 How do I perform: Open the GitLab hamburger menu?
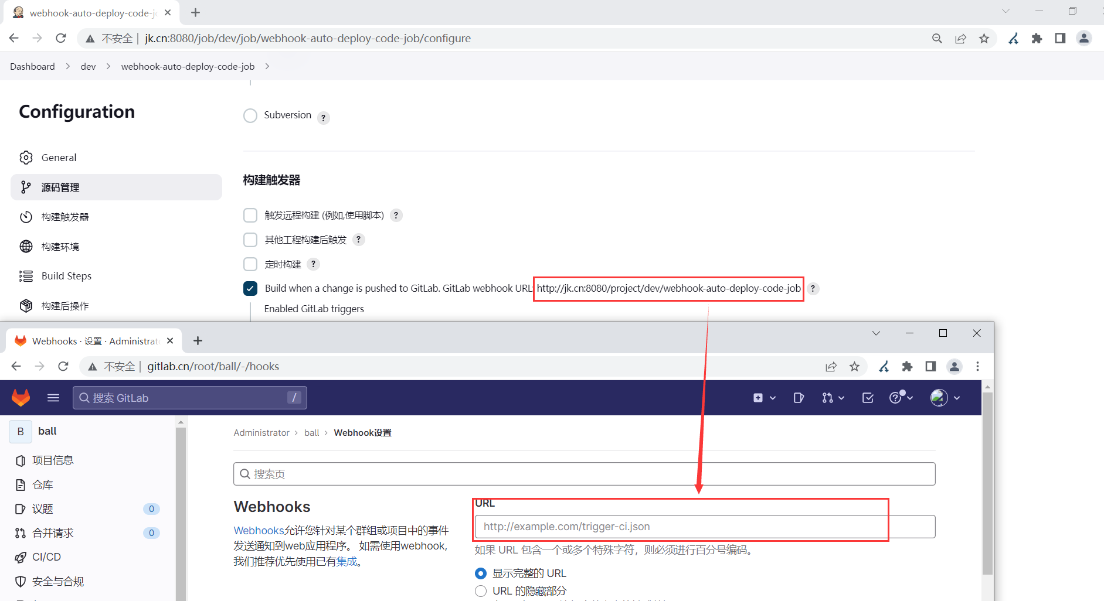coord(53,398)
